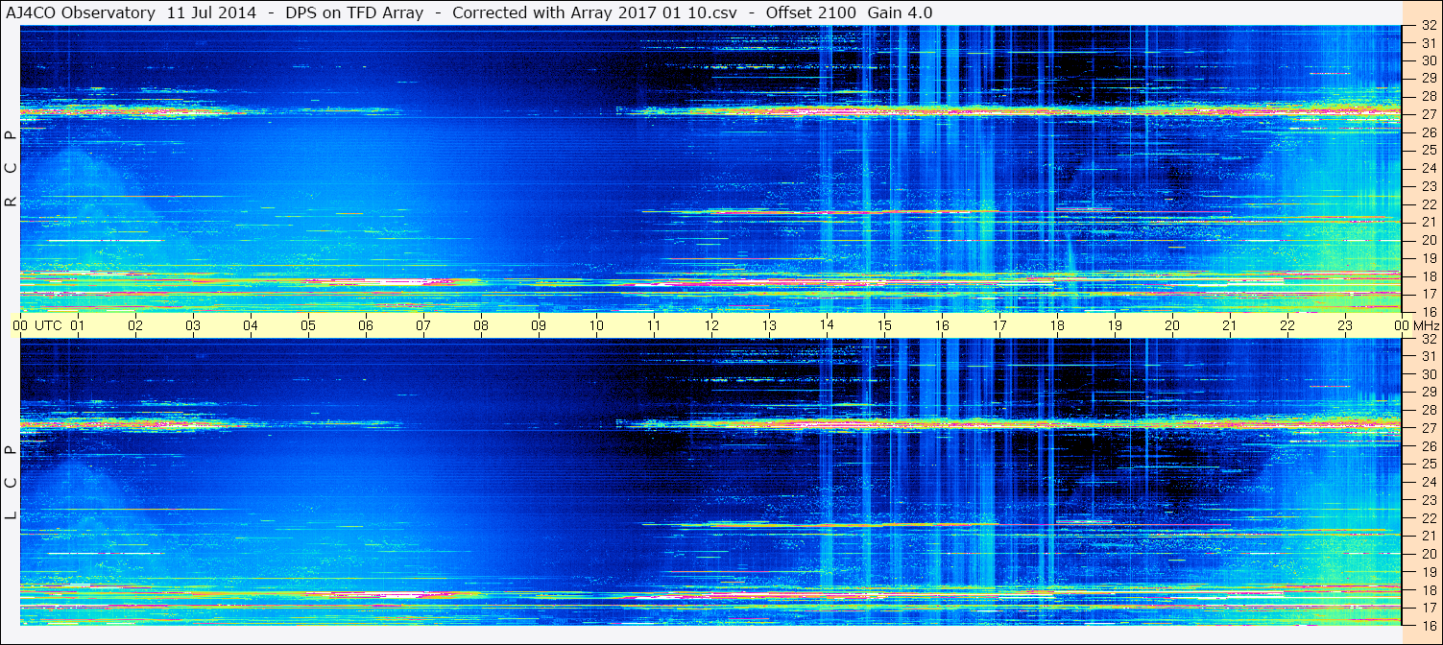
Task: Select the 02 hour mark on UTC axis
Action: click(135, 325)
